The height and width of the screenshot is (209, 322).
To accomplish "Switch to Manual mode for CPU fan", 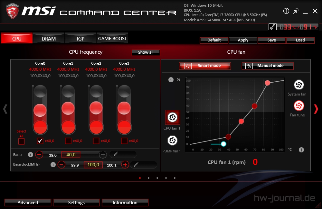I will [x=268, y=66].
